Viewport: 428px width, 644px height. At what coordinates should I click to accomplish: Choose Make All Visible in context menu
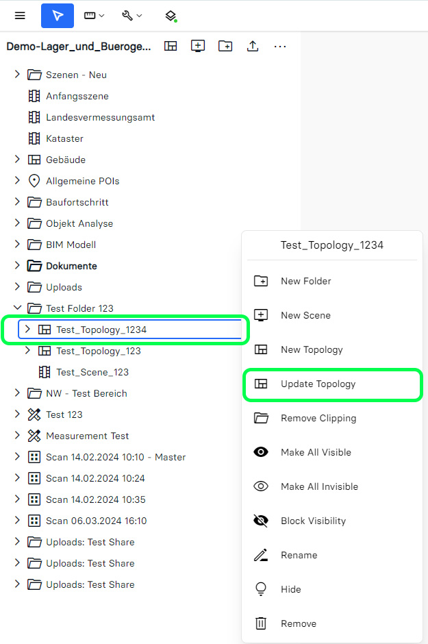point(316,452)
